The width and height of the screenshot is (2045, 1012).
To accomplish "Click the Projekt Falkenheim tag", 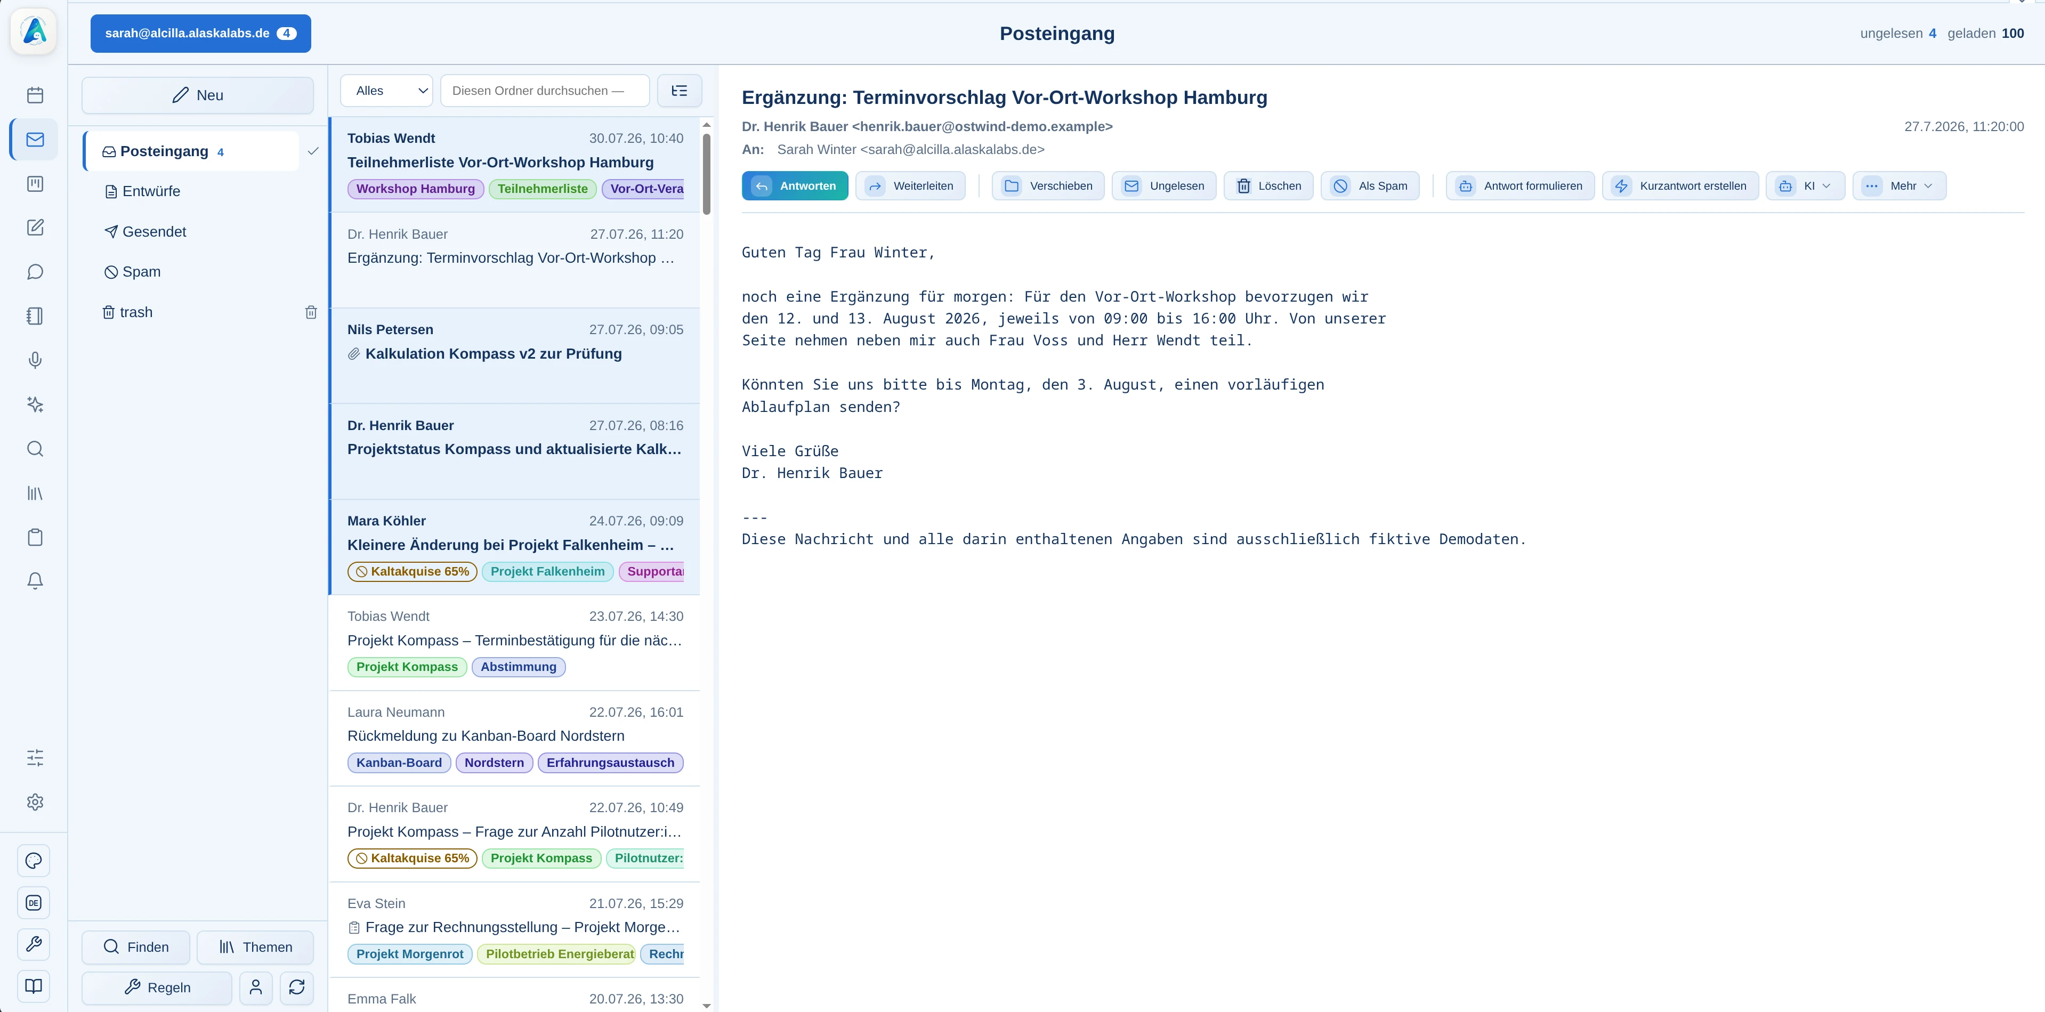I will coord(548,571).
